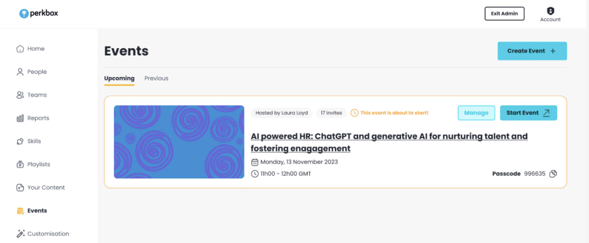Click the Your Content icon
The image size is (589, 243).
[20, 188]
